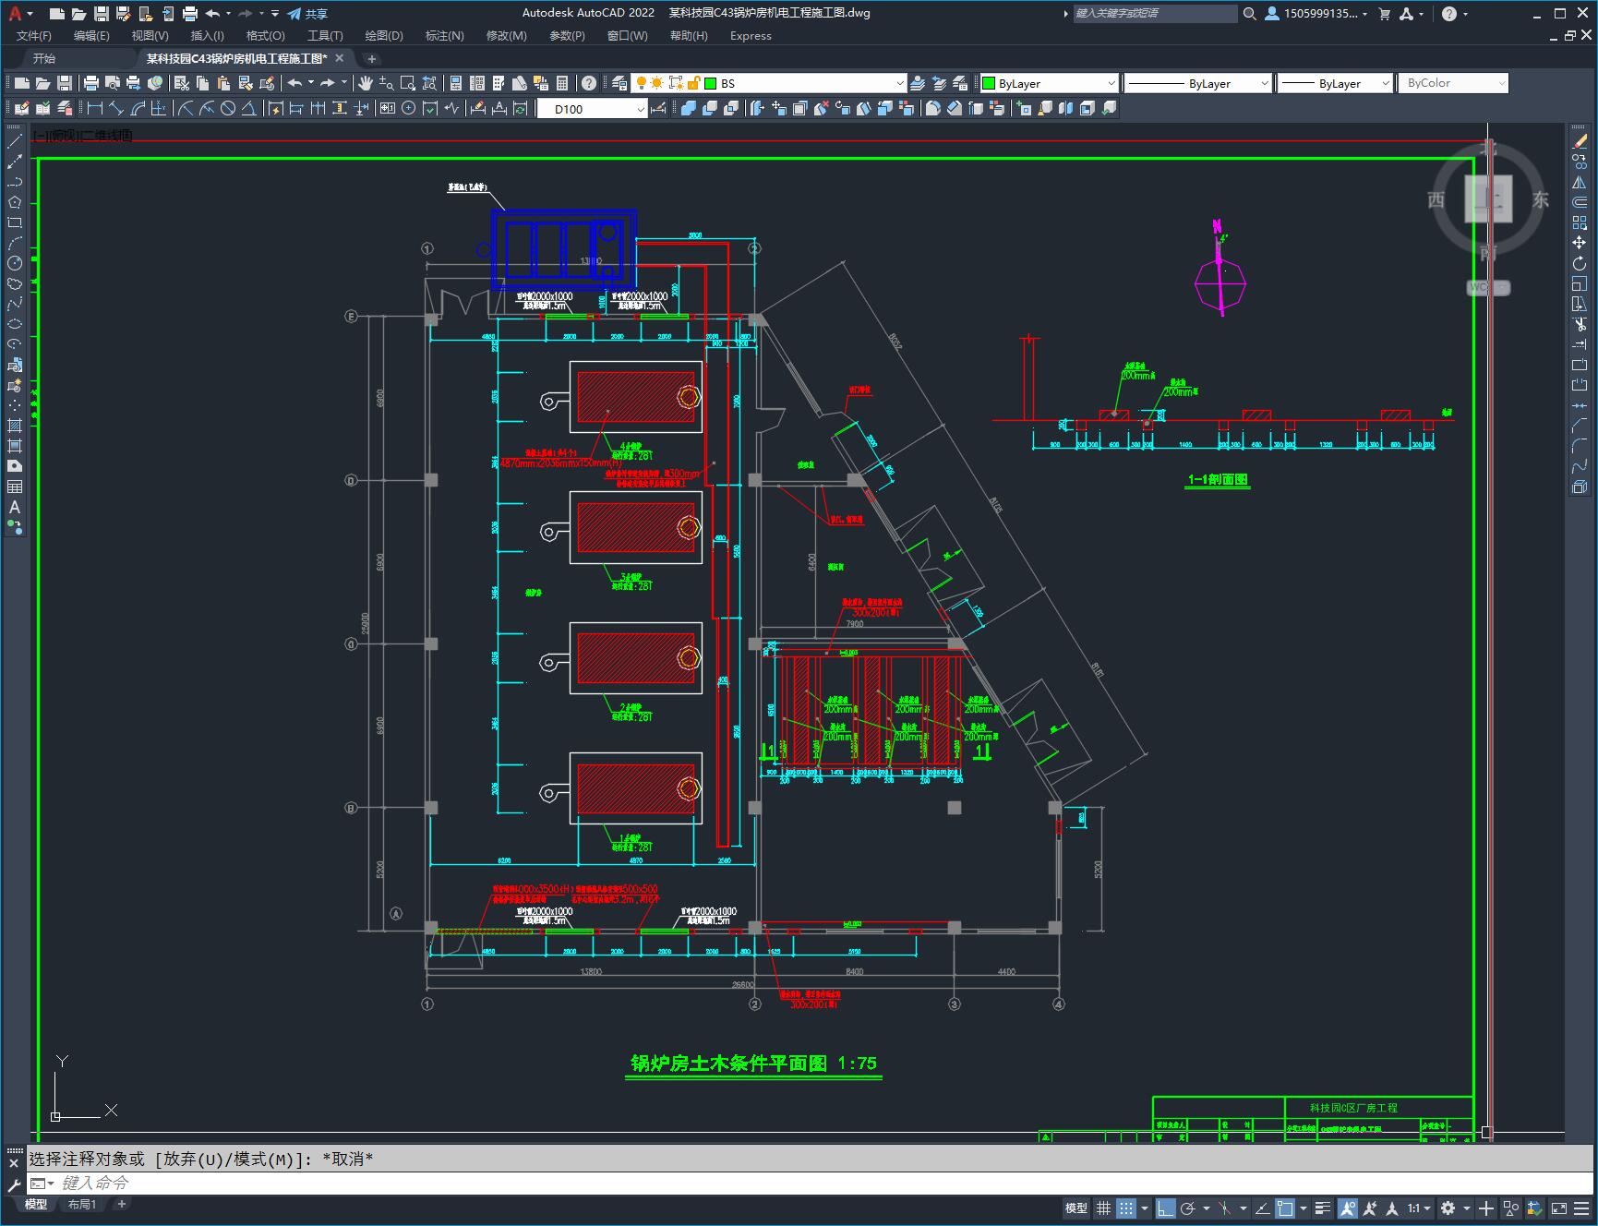
Task: Switch to the 开始 tab
Action: (x=44, y=58)
